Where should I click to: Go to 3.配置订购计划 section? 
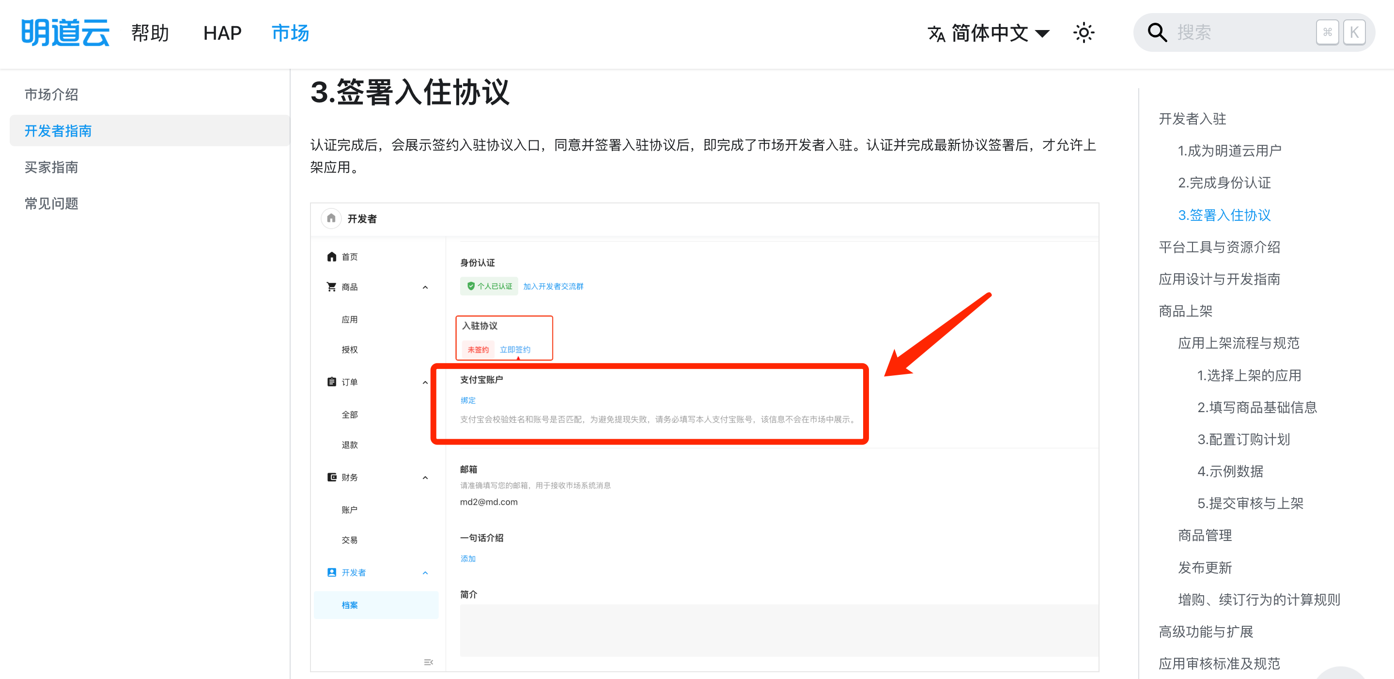coord(1243,439)
